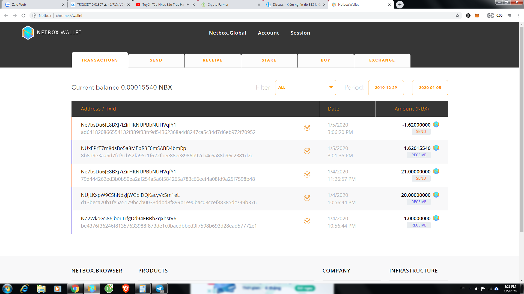Click the Netbox Wallet cube logo
The image size is (524, 294).
pos(28,33)
